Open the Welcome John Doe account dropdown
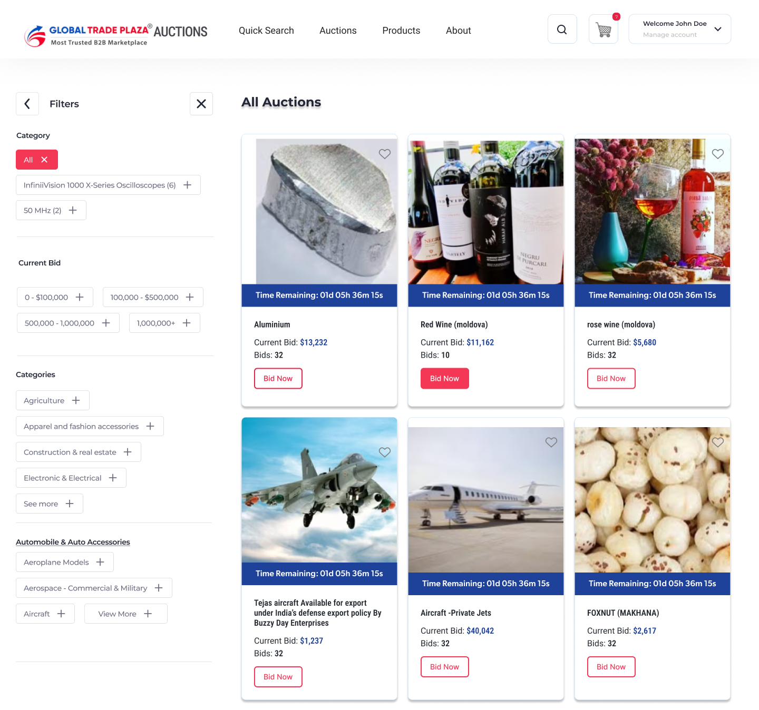The height and width of the screenshot is (710, 759). 679,29
